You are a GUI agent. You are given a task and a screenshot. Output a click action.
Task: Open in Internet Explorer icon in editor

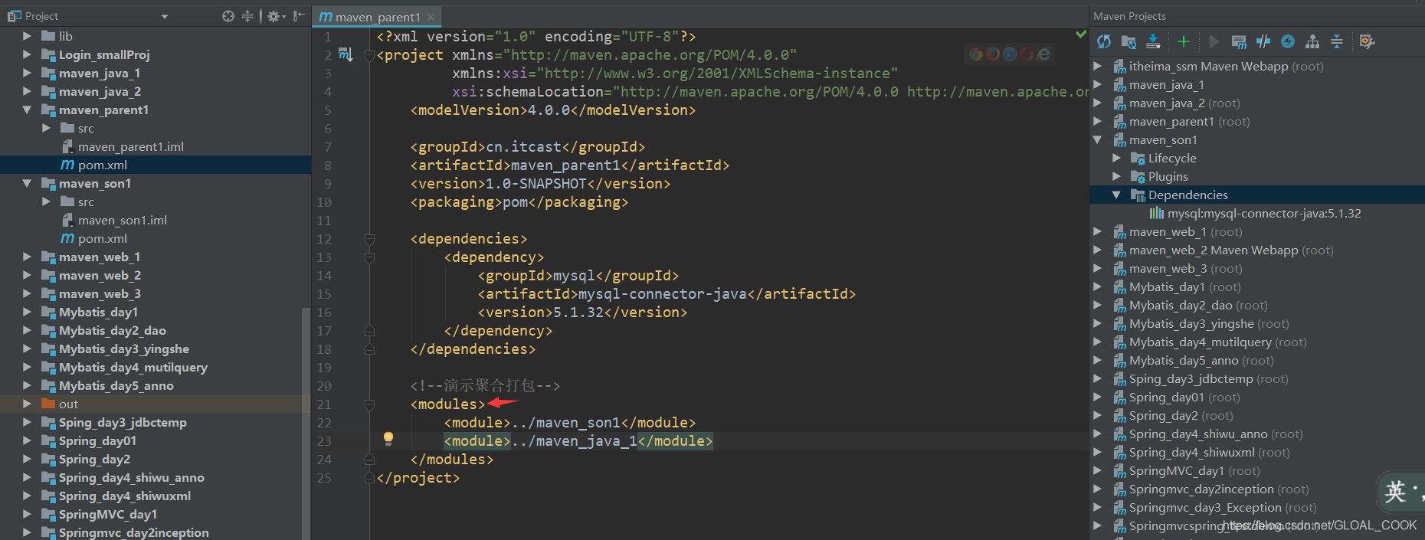(x=1043, y=54)
